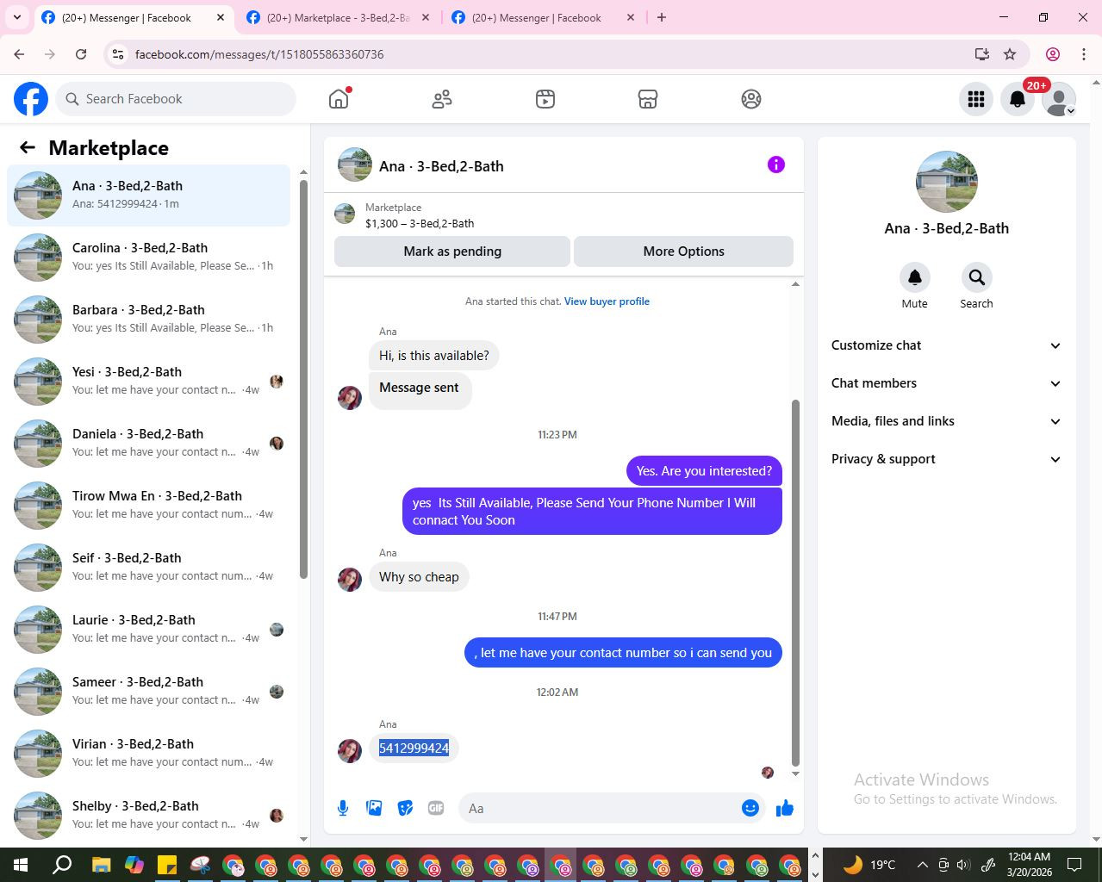Viewport: 1102px width, 882px height.
Task: Click the More Options button
Action: (x=683, y=252)
